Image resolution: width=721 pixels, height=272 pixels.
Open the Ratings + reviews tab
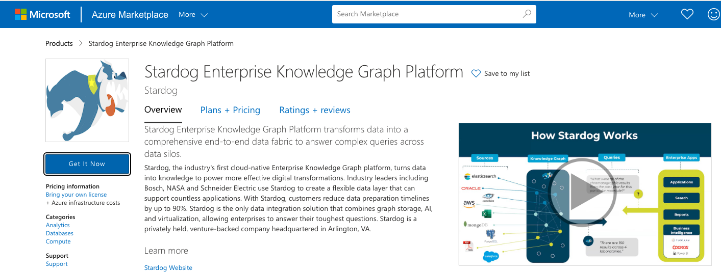315,110
